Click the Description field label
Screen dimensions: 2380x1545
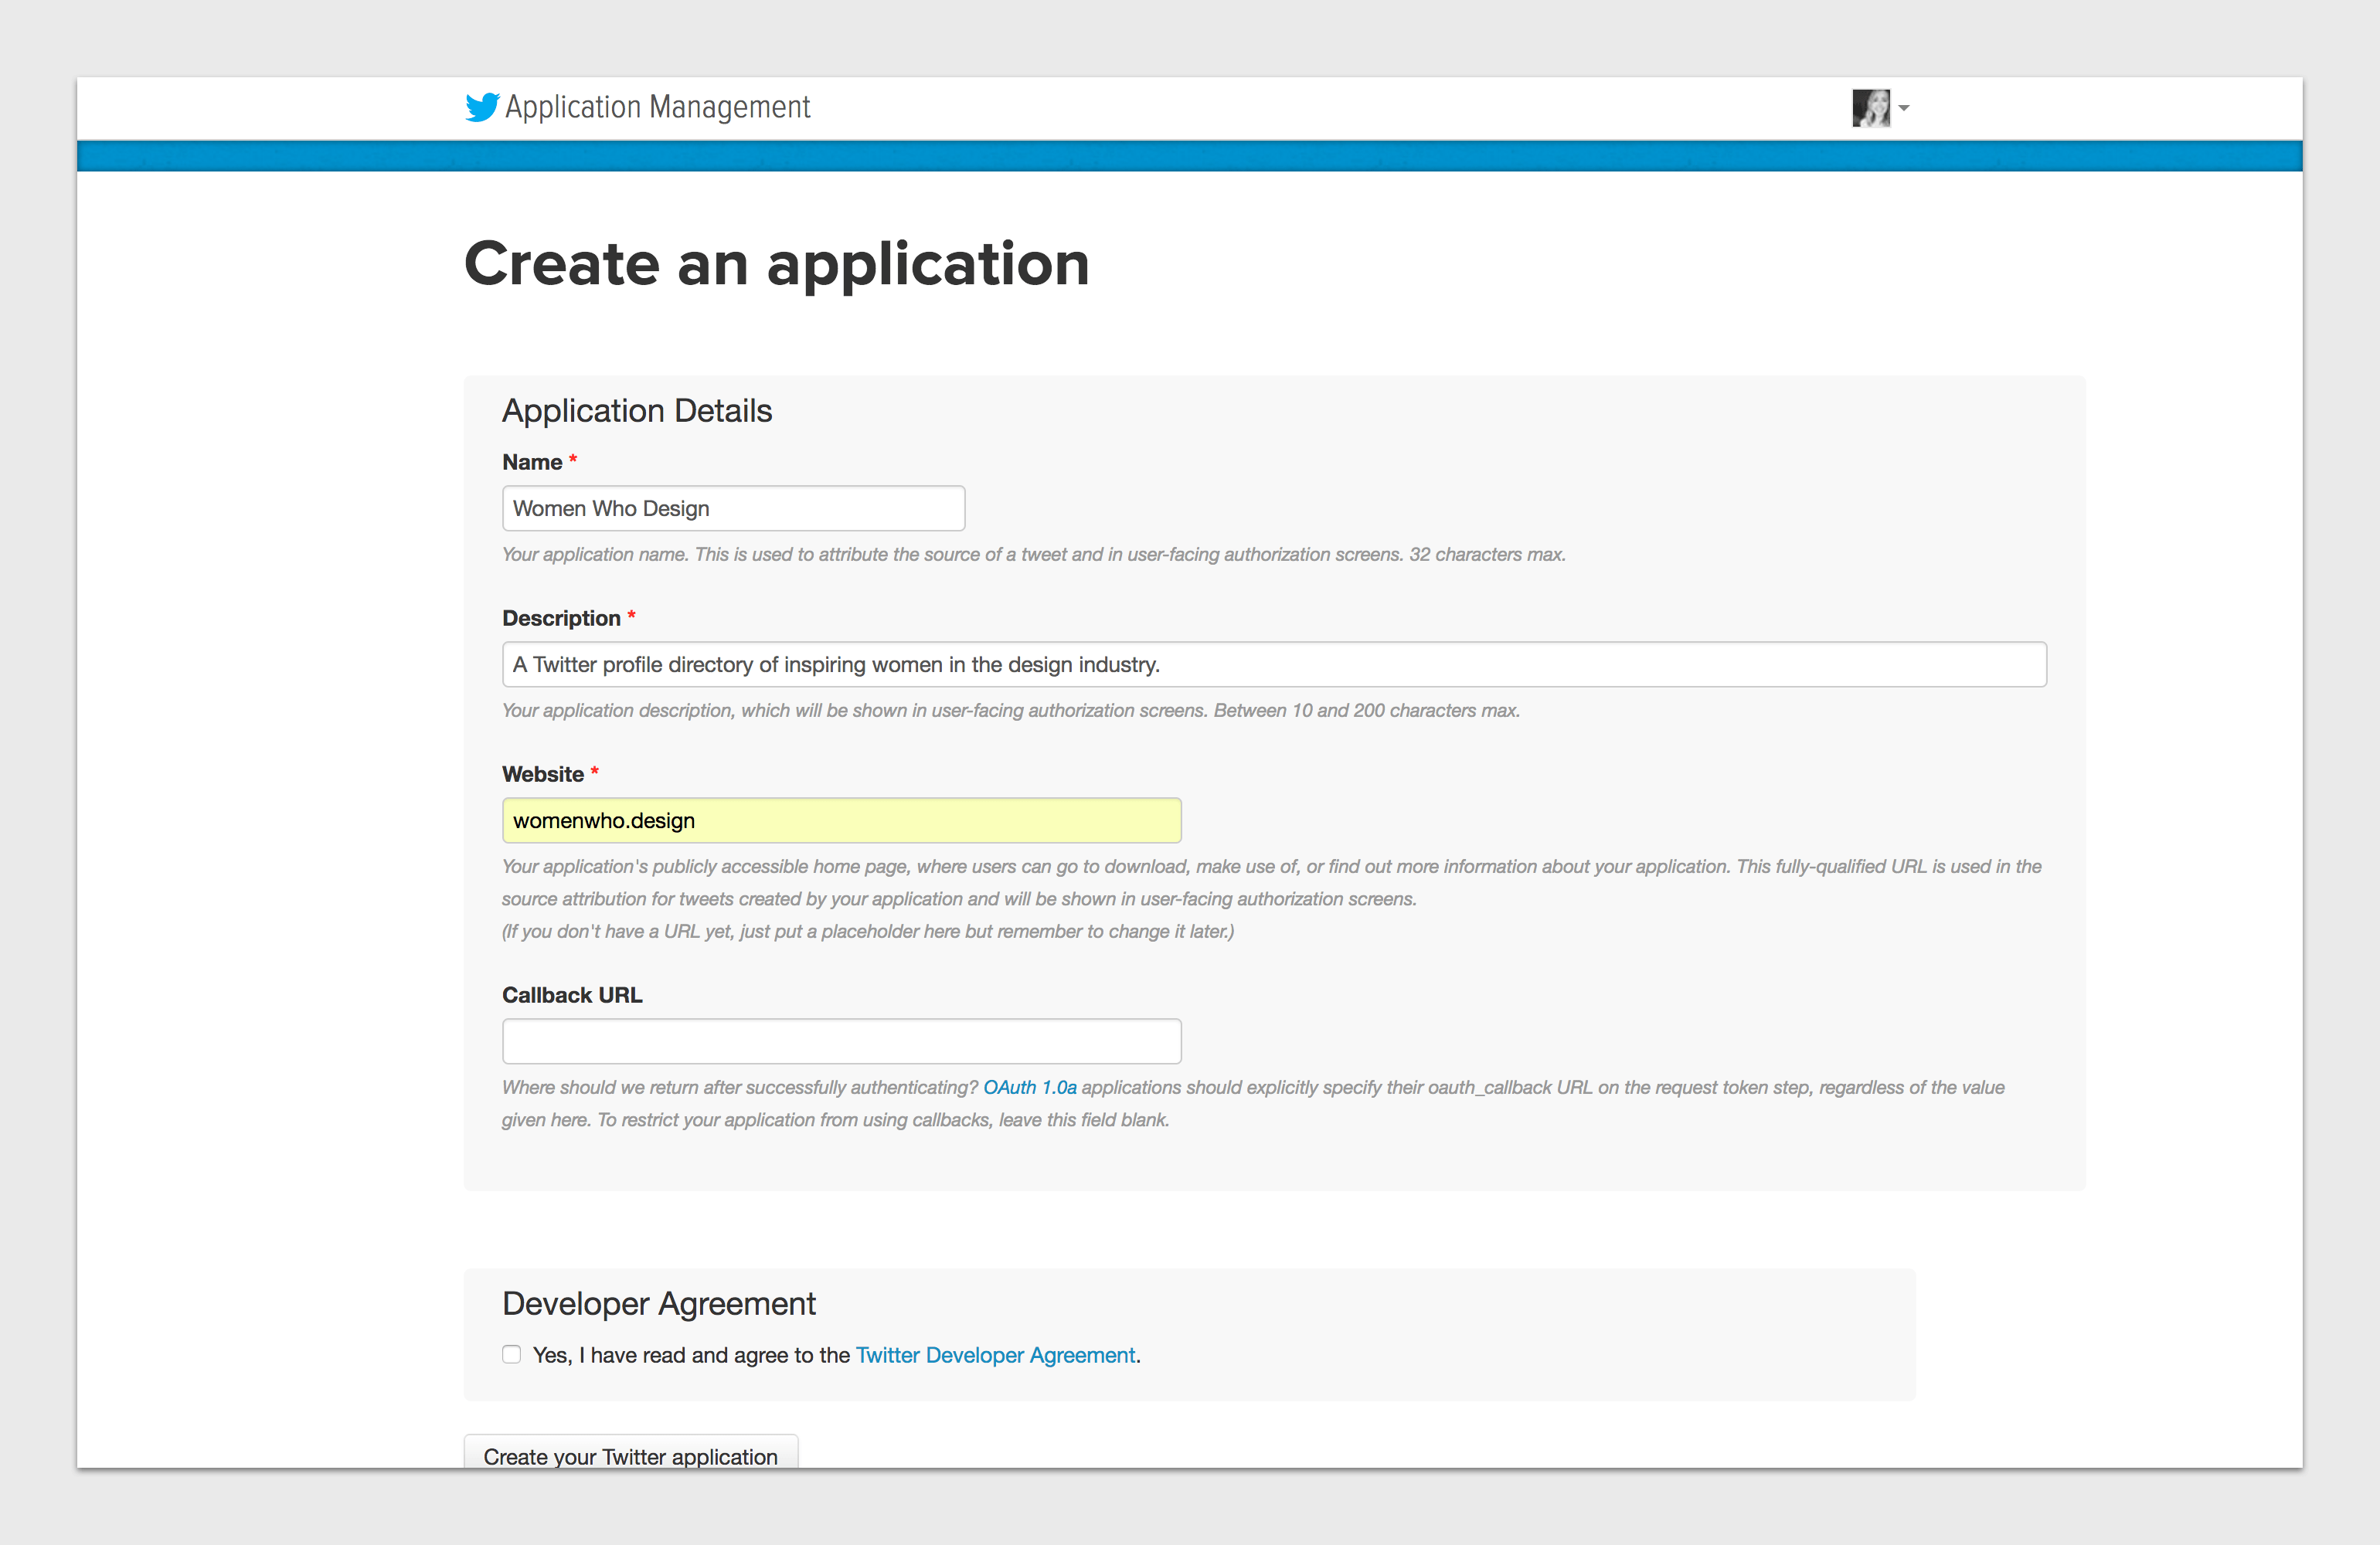[x=561, y=619]
